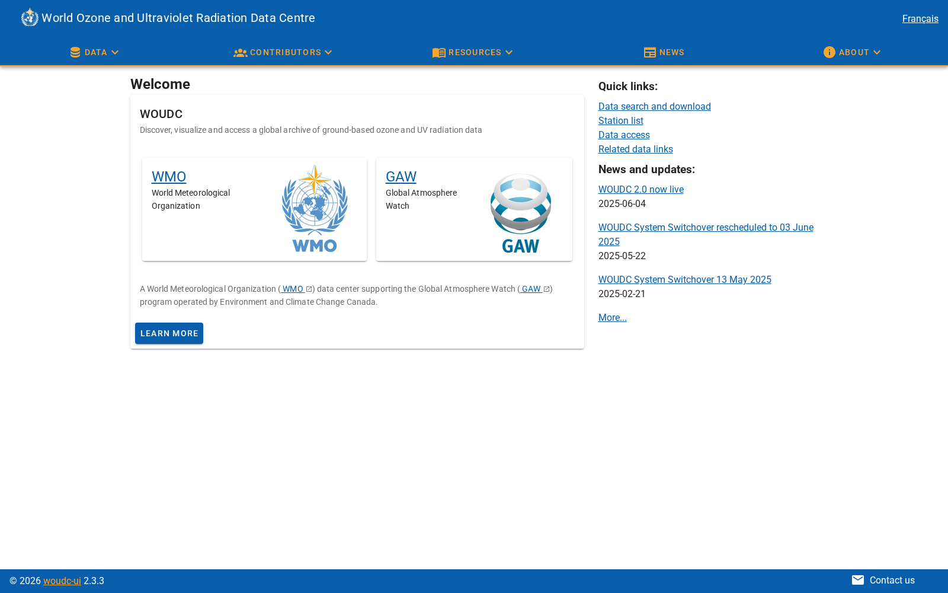
Task: Click the book icon beside RESOURCES
Action: (x=438, y=53)
